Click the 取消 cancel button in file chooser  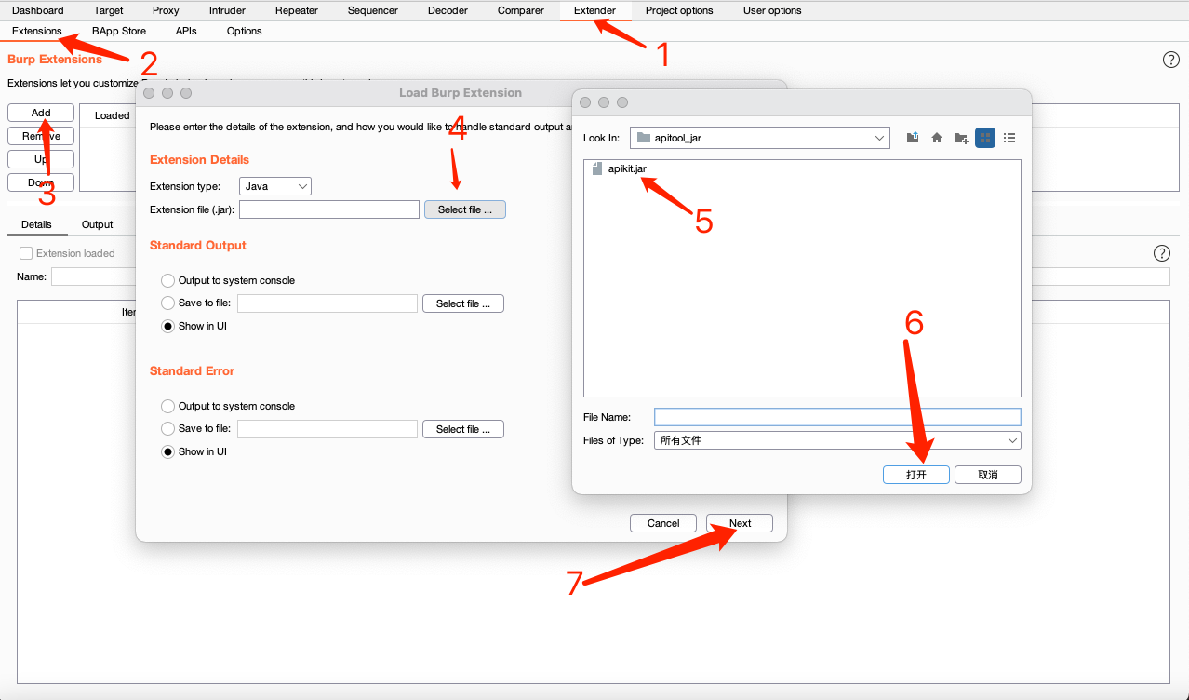coord(988,475)
